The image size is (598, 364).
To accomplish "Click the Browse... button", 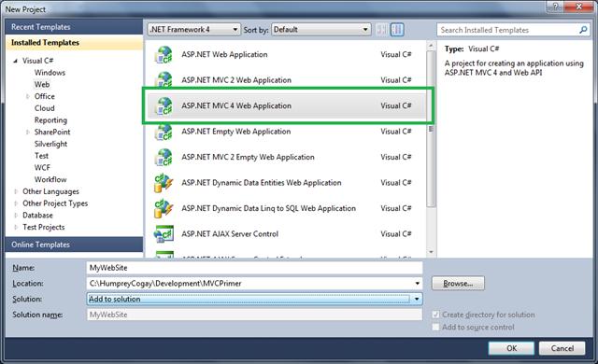I will click(x=458, y=284).
